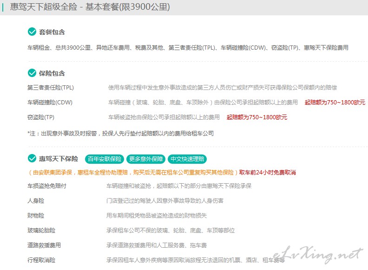The image size is (368, 270).
Task: Click the 窃盗险(TP) row label
Action: 40,117
